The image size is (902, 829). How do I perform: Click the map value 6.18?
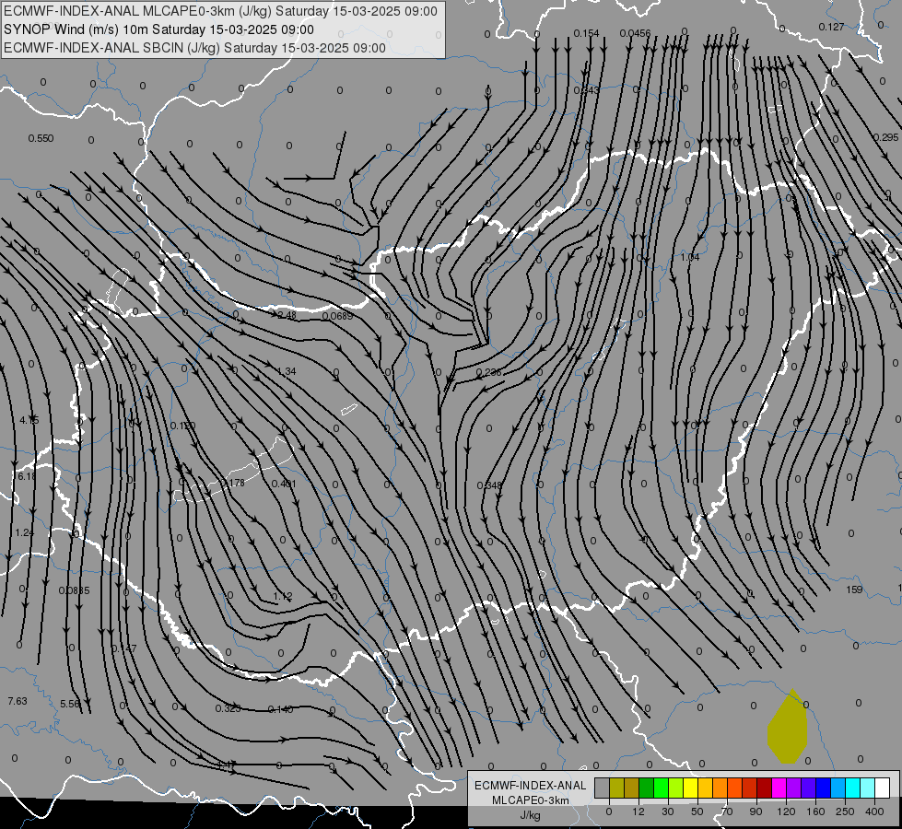click(x=27, y=476)
